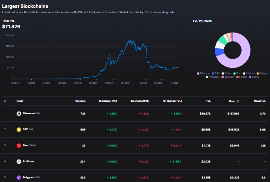270x182 pixels.
Task: Click the Tron coin logo
Action: point(19,145)
